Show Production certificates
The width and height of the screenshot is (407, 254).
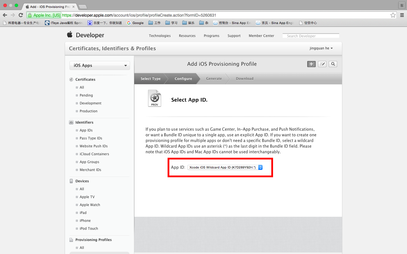click(x=88, y=111)
